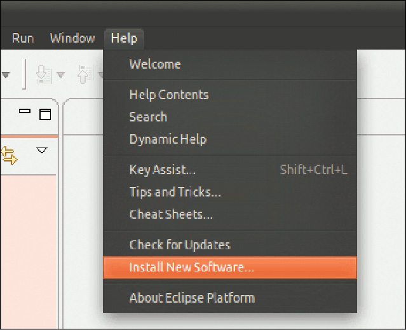Select Cheat Sheets menu entry
This screenshot has width=406, height=330.
tap(171, 214)
